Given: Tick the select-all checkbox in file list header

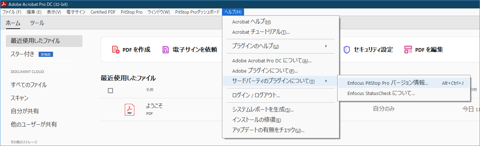Looking at the screenshot, I should (110, 91).
